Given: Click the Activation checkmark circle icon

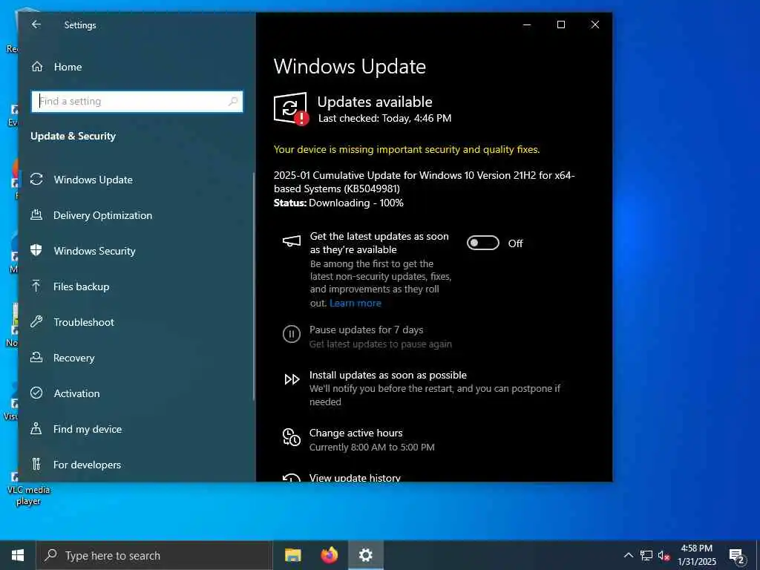Looking at the screenshot, I should (x=36, y=393).
